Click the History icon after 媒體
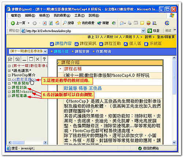Viewport: 183px width, 157px height. coord(114,23)
